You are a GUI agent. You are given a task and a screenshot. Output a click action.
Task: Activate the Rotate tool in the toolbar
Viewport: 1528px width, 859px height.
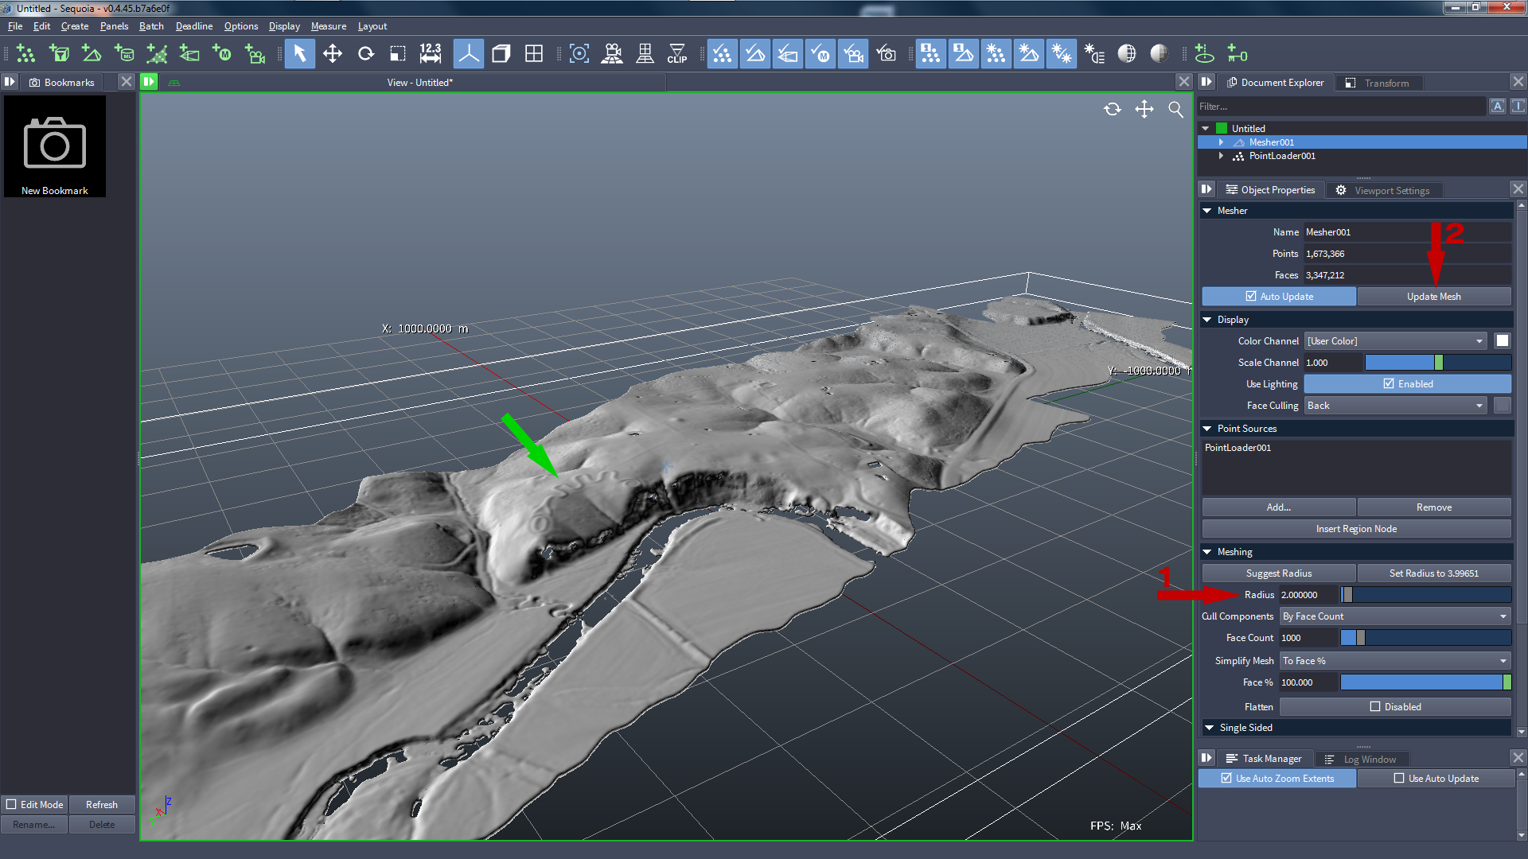pos(365,54)
